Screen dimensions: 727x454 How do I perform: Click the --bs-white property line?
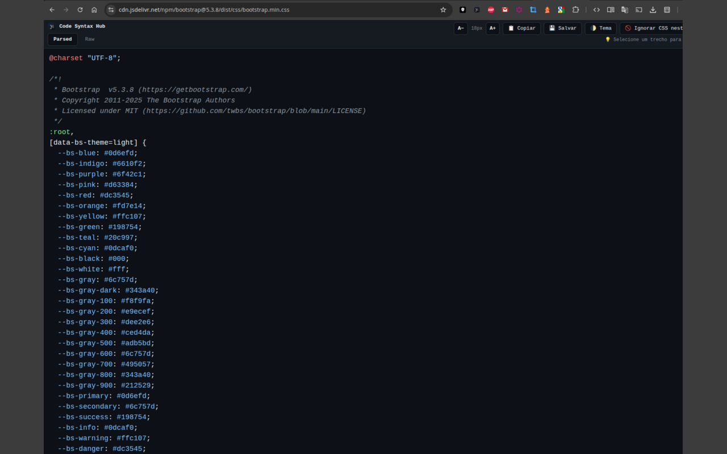[93, 269]
